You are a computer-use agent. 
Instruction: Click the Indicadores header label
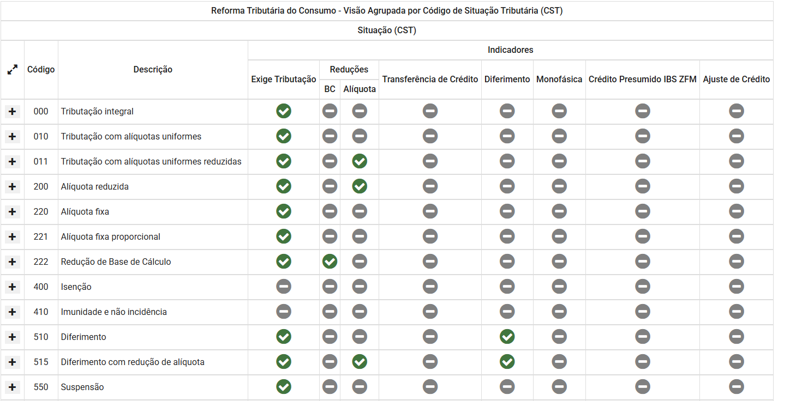point(510,50)
